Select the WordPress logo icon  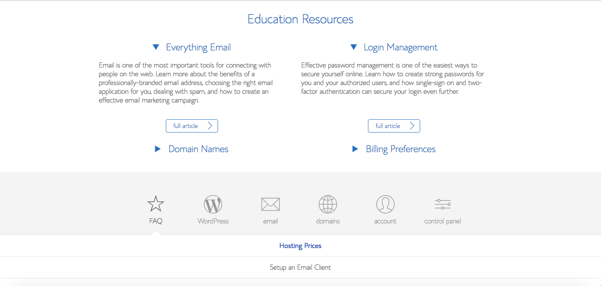click(213, 204)
